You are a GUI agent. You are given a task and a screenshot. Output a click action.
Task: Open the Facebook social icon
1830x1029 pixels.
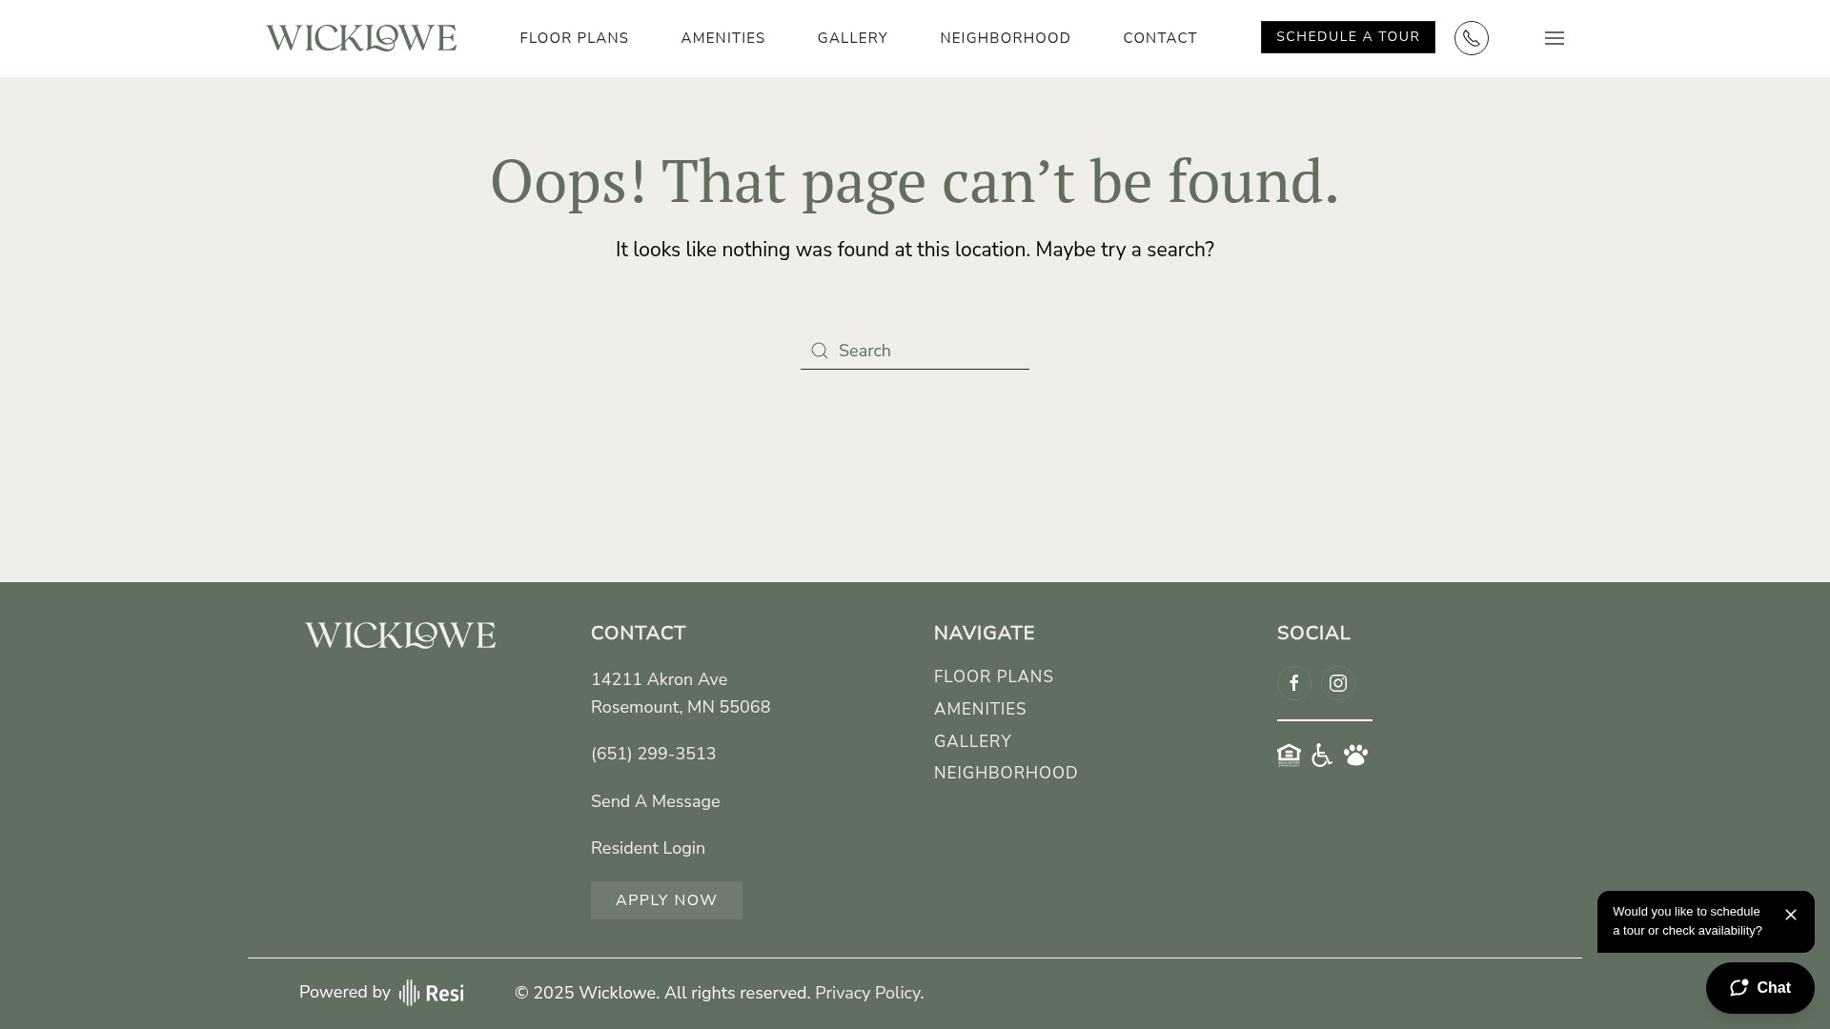click(x=1293, y=683)
